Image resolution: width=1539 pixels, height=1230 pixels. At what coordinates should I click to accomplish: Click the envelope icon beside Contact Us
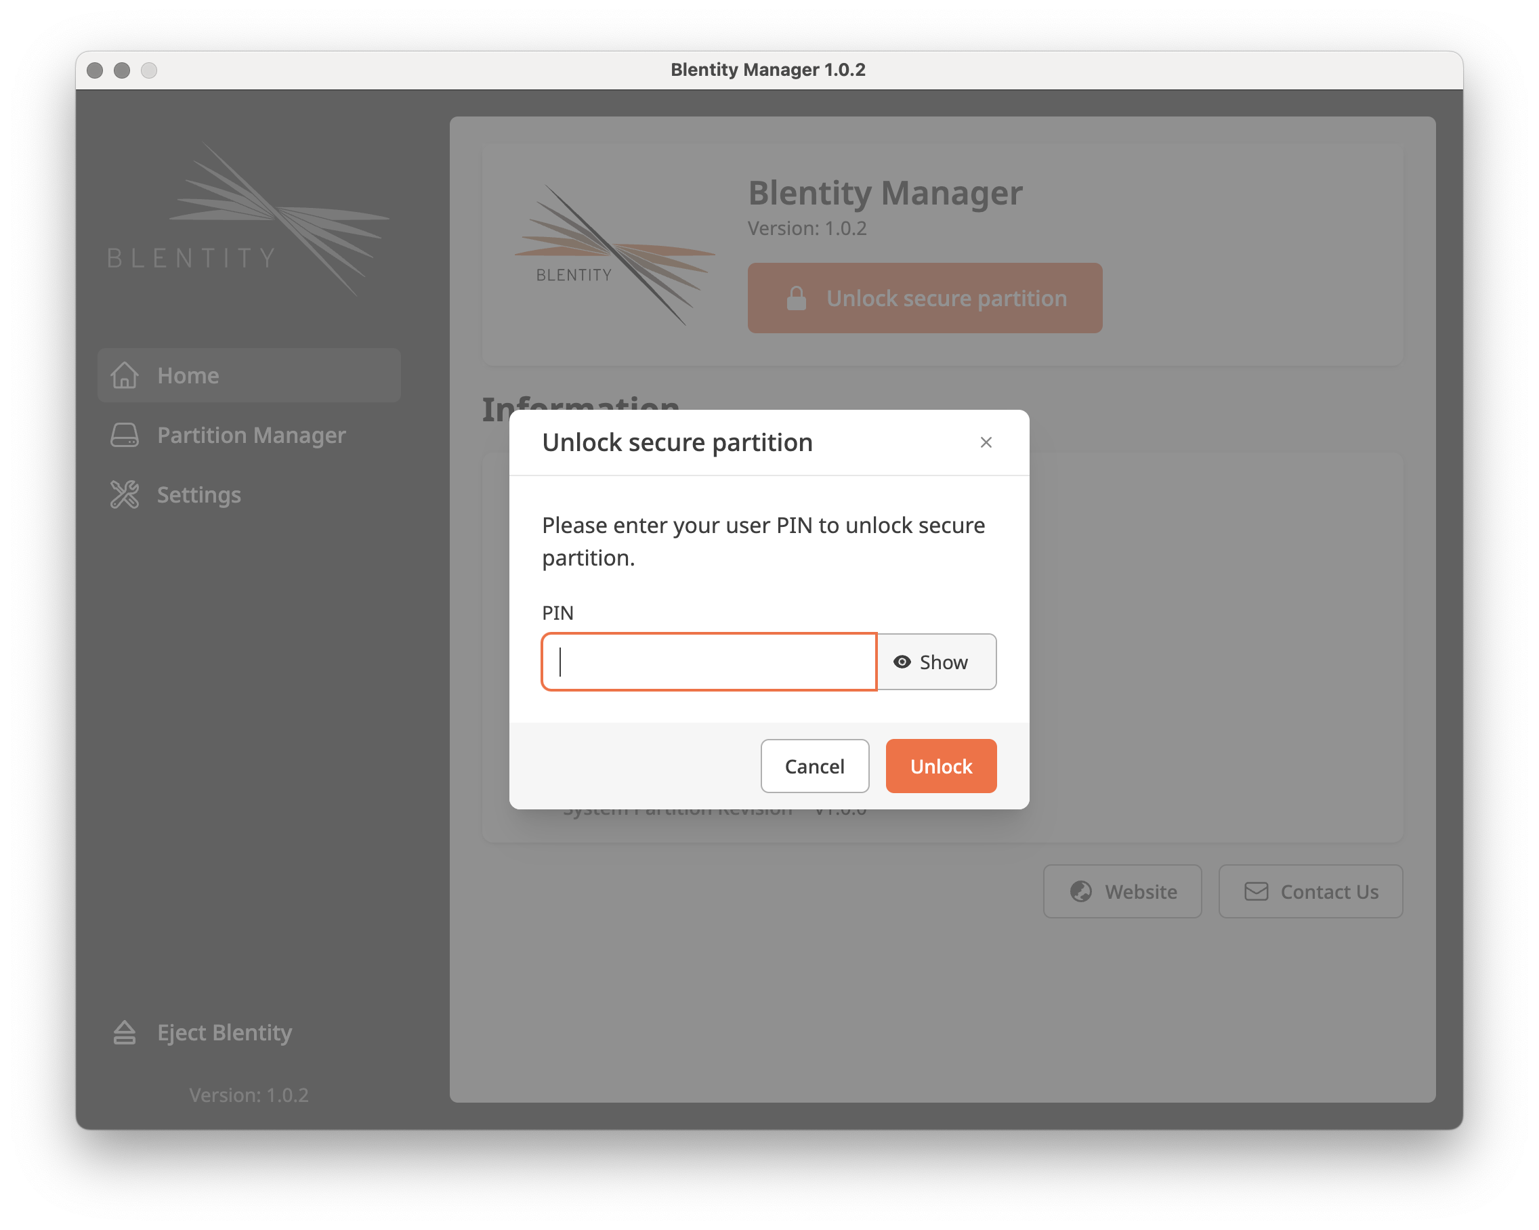pyautogui.click(x=1257, y=891)
